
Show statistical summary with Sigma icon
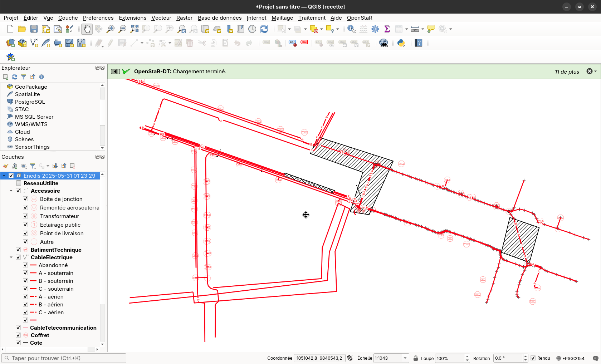[x=387, y=29]
